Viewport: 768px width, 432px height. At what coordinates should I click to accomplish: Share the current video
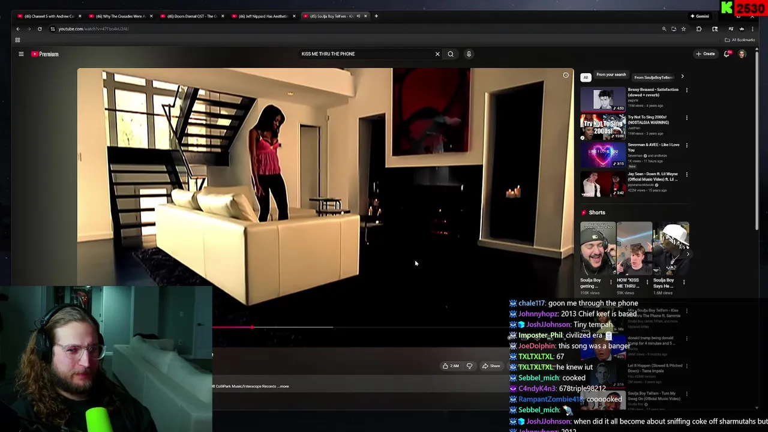491,366
